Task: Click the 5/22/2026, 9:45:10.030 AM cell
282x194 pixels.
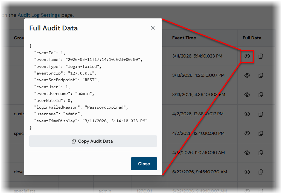Action: click(x=200, y=172)
